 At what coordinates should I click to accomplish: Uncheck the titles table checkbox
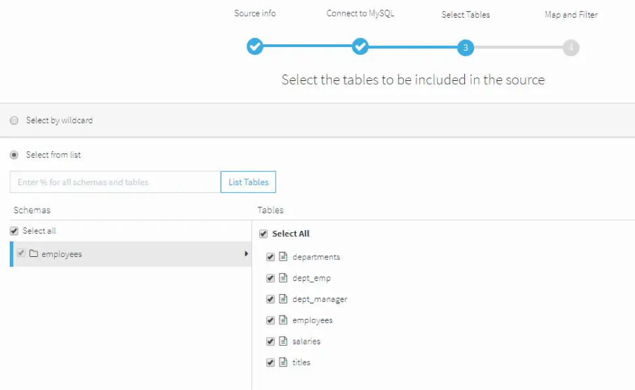coord(270,362)
